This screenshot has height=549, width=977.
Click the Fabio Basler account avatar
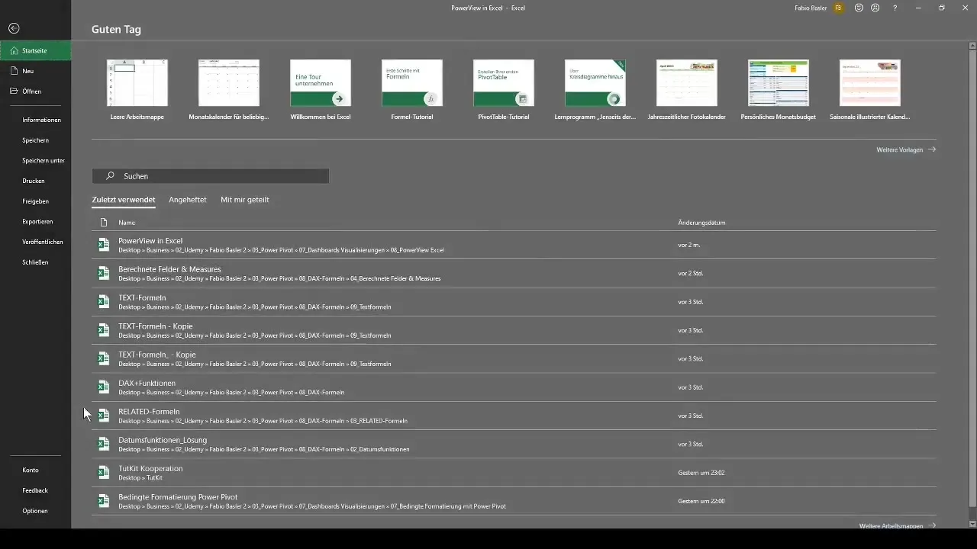(838, 8)
